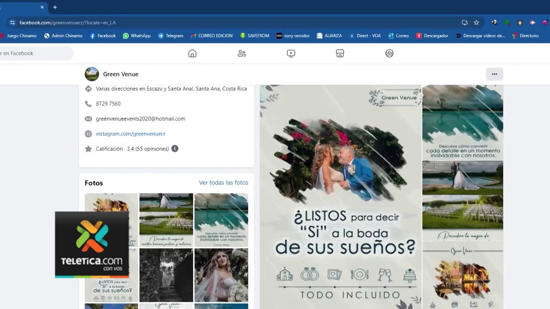Click the phone icon next to 8729 7560

tap(88, 104)
